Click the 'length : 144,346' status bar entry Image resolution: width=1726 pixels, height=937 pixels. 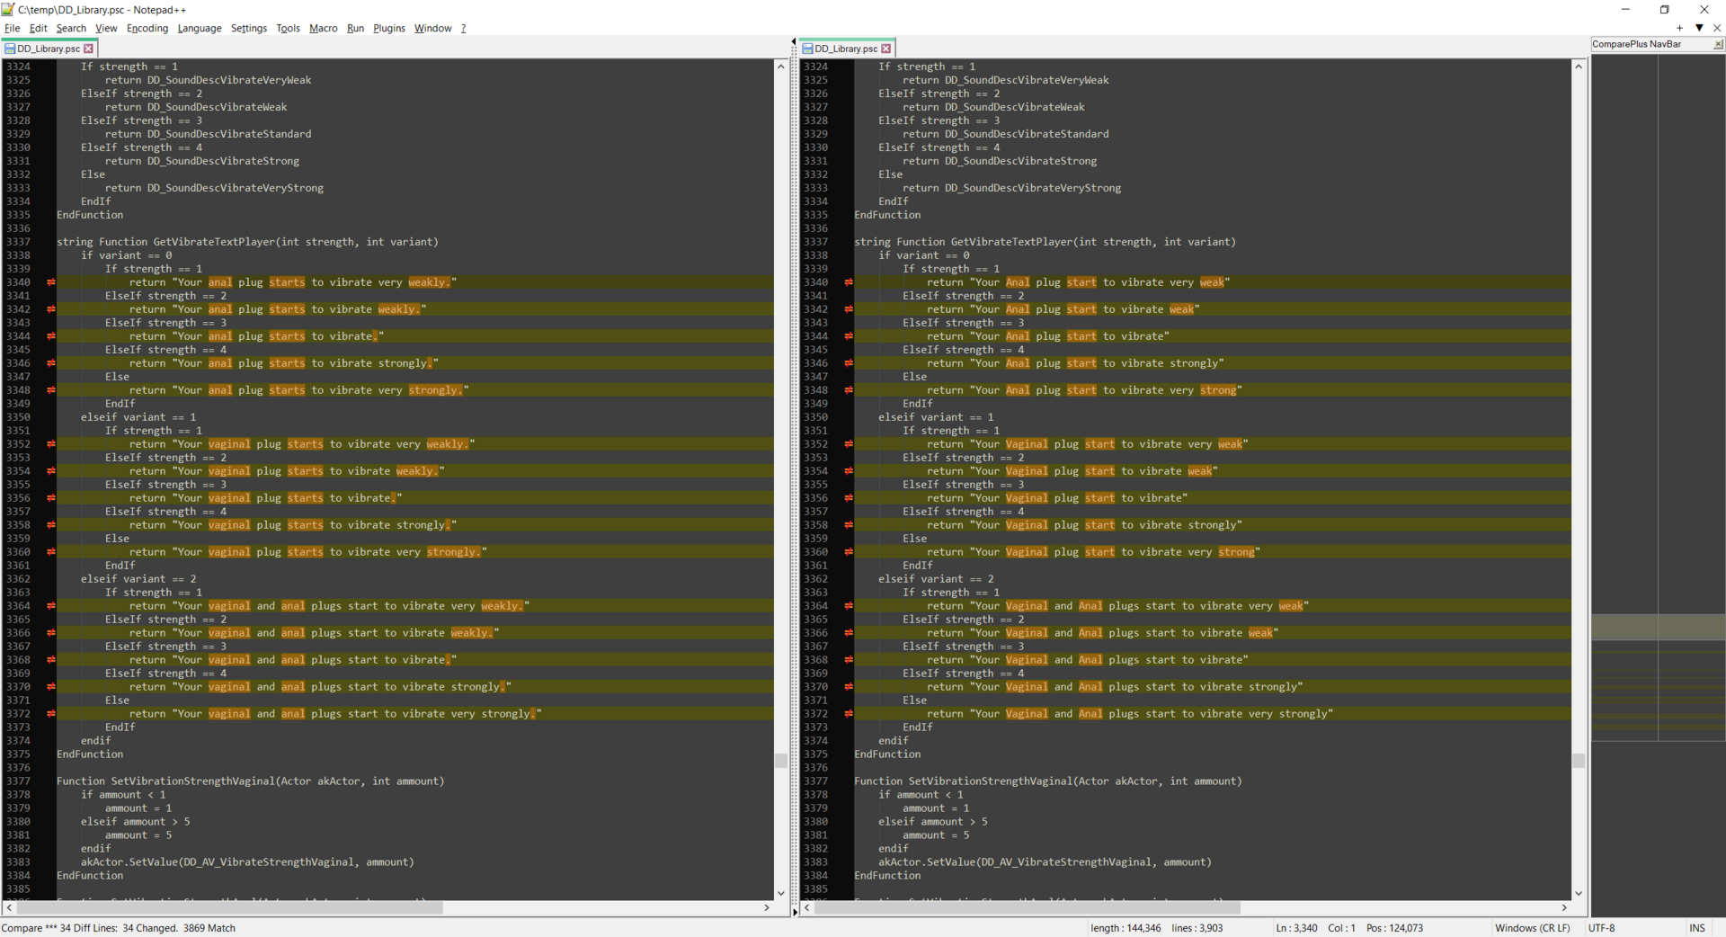pyautogui.click(x=1125, y=928)
